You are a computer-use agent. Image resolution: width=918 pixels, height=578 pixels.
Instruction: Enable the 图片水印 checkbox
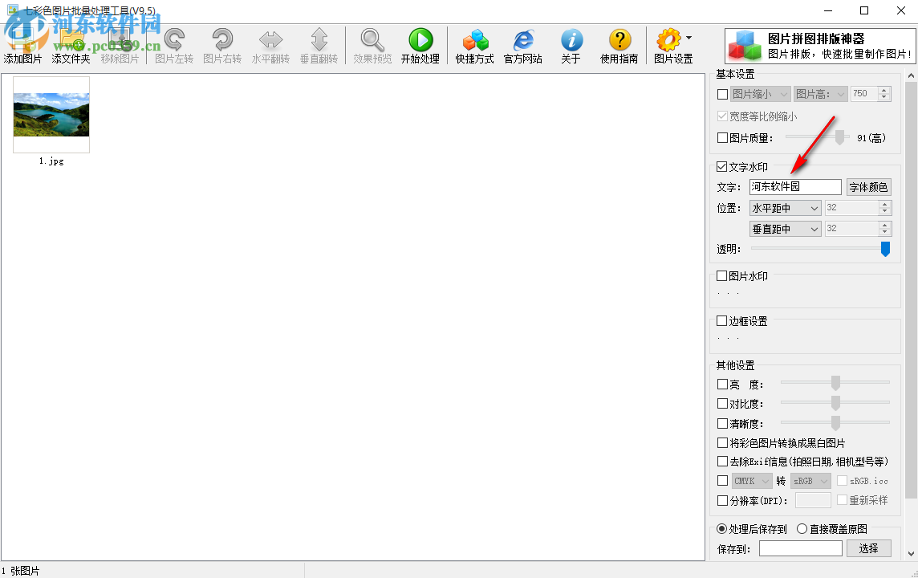click(x=722, y=276)
